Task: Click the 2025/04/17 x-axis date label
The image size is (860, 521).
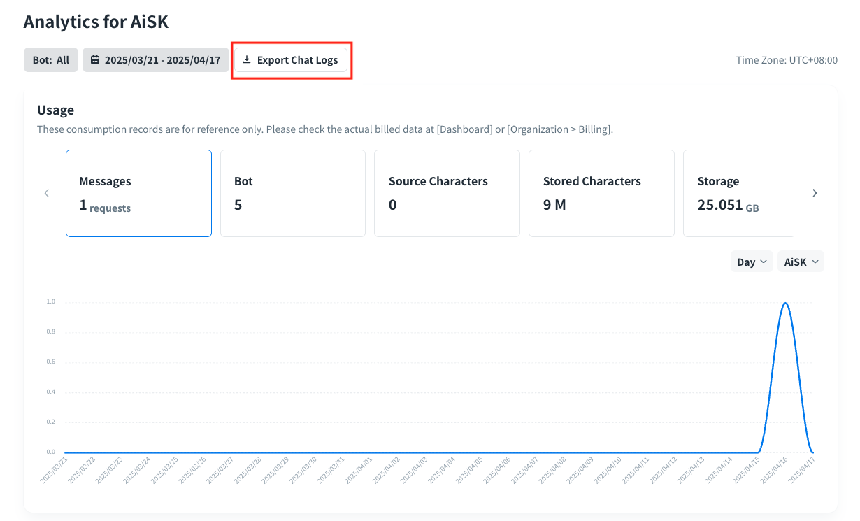Action: (x=803, y=471)
